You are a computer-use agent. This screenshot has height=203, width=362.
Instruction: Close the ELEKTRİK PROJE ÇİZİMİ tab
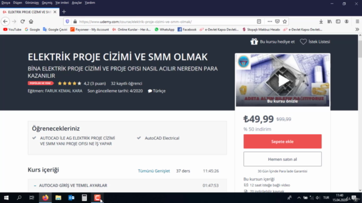coord(55,12)
